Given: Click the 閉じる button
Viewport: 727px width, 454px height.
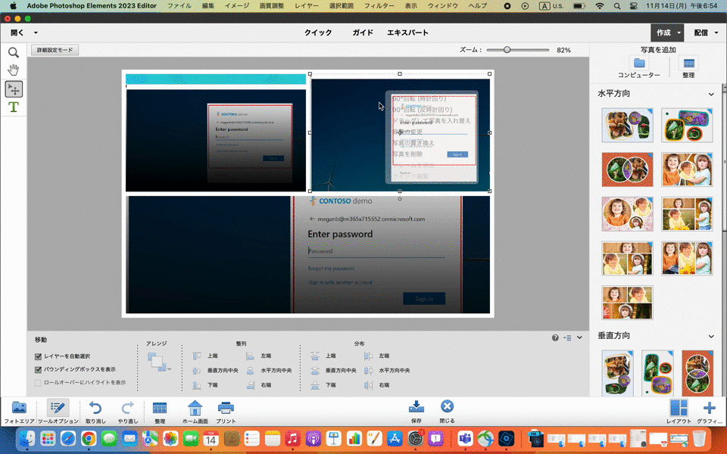Looking at the screenshot, I should 447,408.
